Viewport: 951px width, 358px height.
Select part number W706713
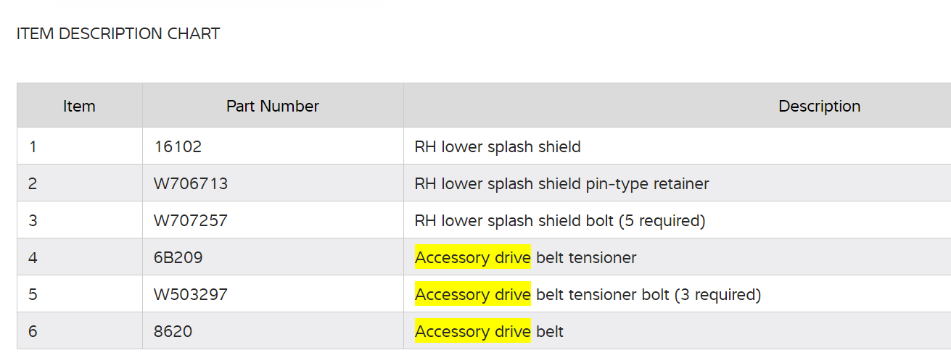[191, 184]
